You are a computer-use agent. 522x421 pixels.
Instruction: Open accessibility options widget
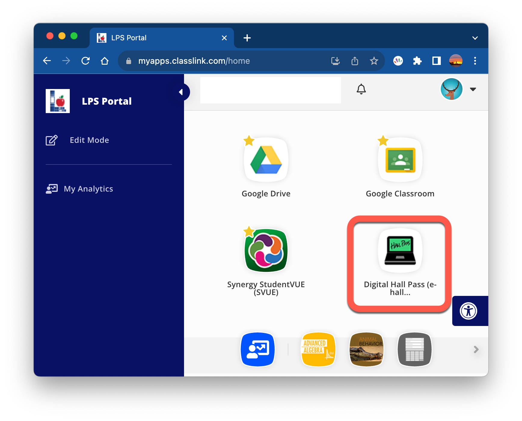468,311
